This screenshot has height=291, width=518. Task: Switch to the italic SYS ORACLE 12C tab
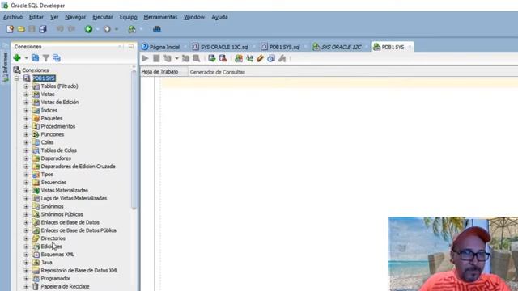point(338,47)
